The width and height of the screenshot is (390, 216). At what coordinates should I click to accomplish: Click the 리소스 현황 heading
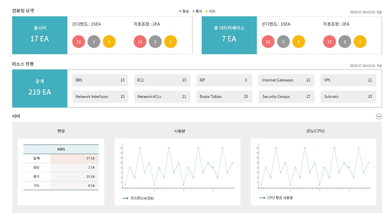[23, 64]
